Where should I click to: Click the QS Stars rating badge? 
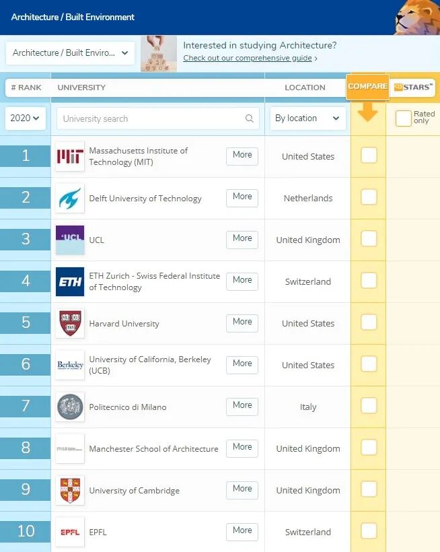[x=413, y=87]
